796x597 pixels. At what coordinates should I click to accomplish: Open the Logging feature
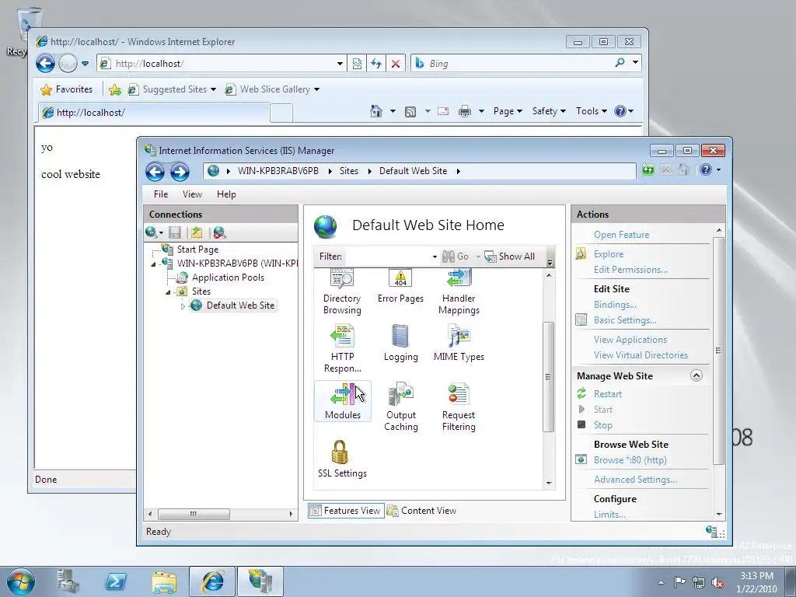coord(400,344)
